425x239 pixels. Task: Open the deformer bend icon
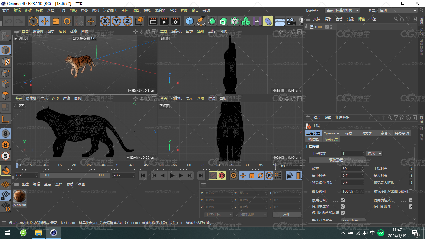tap(268, 21)
